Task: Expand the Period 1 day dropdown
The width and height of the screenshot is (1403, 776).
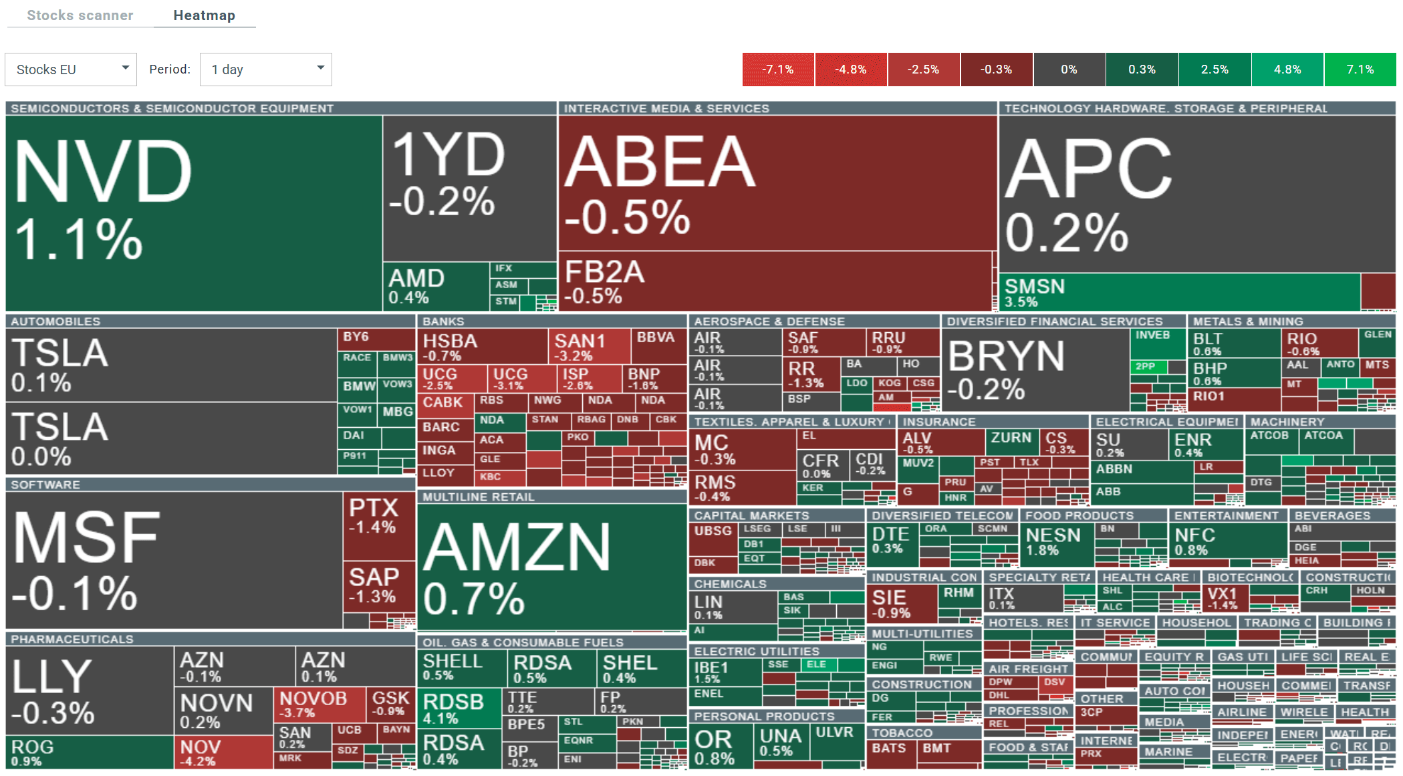Action: pos(265,70)
